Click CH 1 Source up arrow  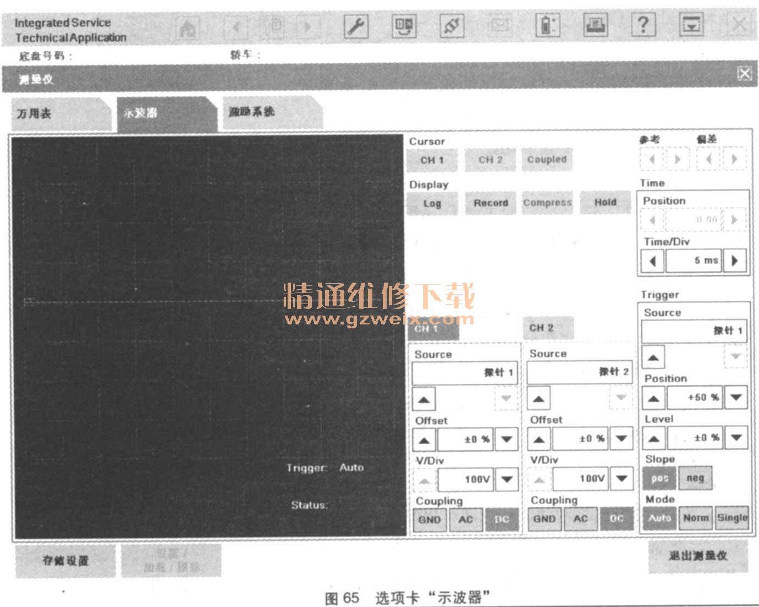424,399
